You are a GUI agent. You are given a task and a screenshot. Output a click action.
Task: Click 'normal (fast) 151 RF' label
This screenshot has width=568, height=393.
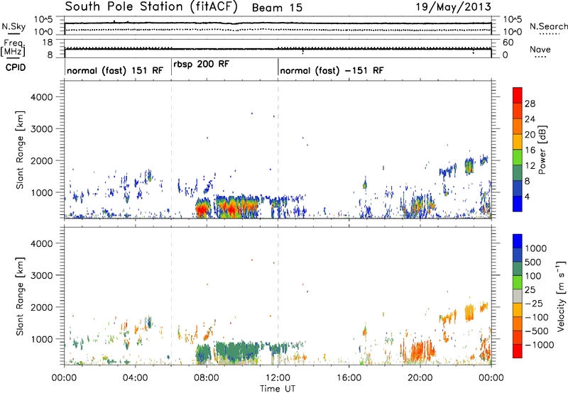tap(115, 70)
